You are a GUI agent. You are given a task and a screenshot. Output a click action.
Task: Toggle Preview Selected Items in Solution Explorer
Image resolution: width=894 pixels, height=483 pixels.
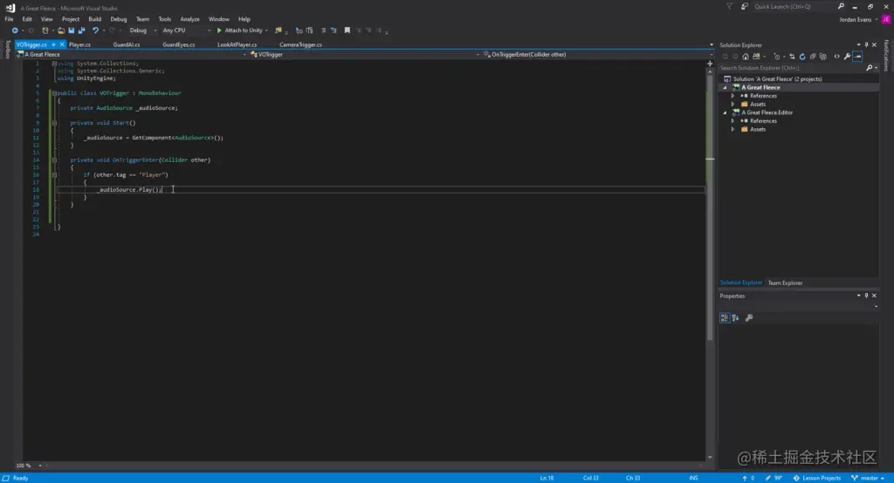857,57
